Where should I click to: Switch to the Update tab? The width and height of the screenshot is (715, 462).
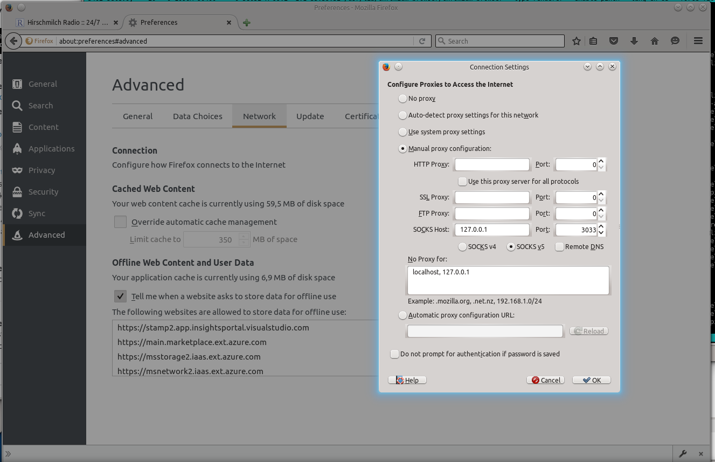[x=310, y=116]
